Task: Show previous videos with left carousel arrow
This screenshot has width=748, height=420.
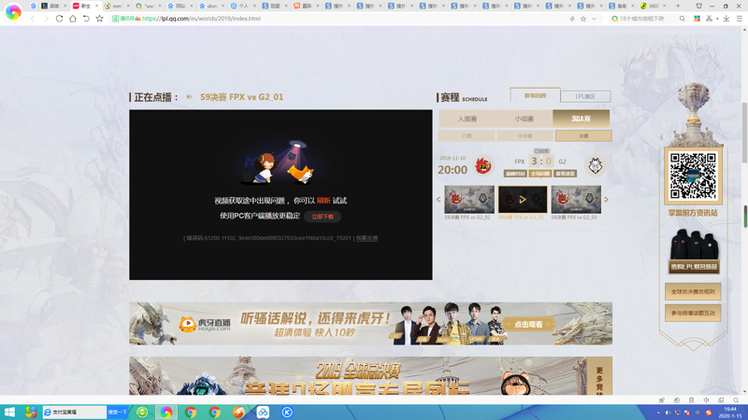Action: click(439, 200)
